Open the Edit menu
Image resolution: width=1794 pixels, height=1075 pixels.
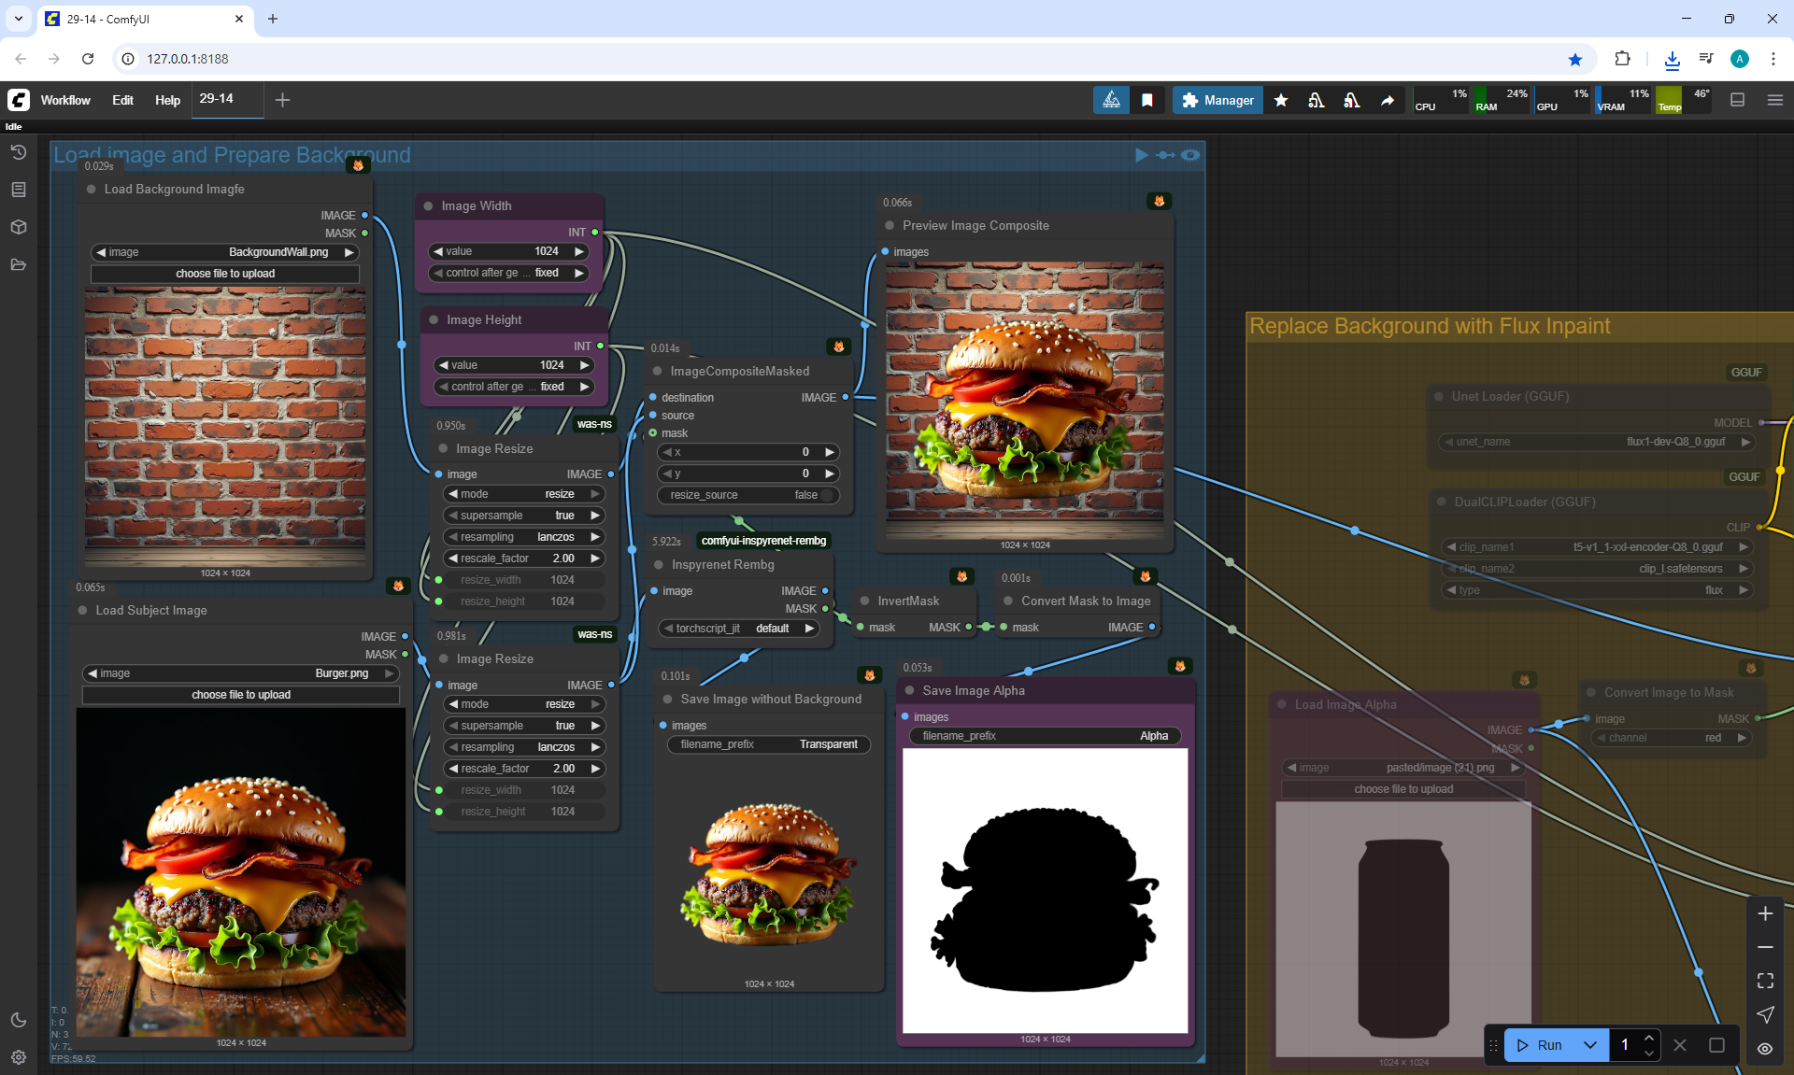point(122,100)
